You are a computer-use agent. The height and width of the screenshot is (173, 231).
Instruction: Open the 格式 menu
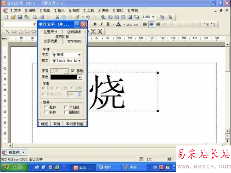click(74, 11)
